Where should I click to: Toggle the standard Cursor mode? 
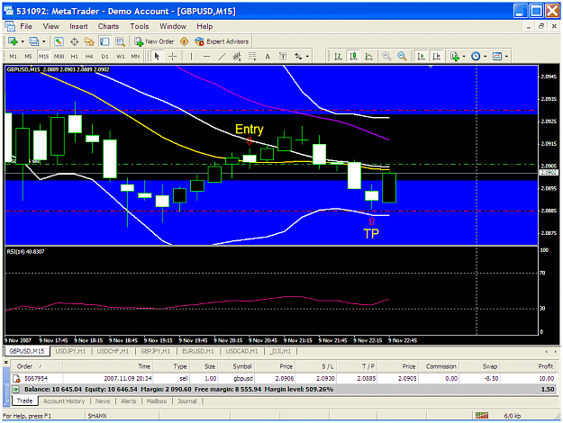pyautogui.click(x=157, y=57)
